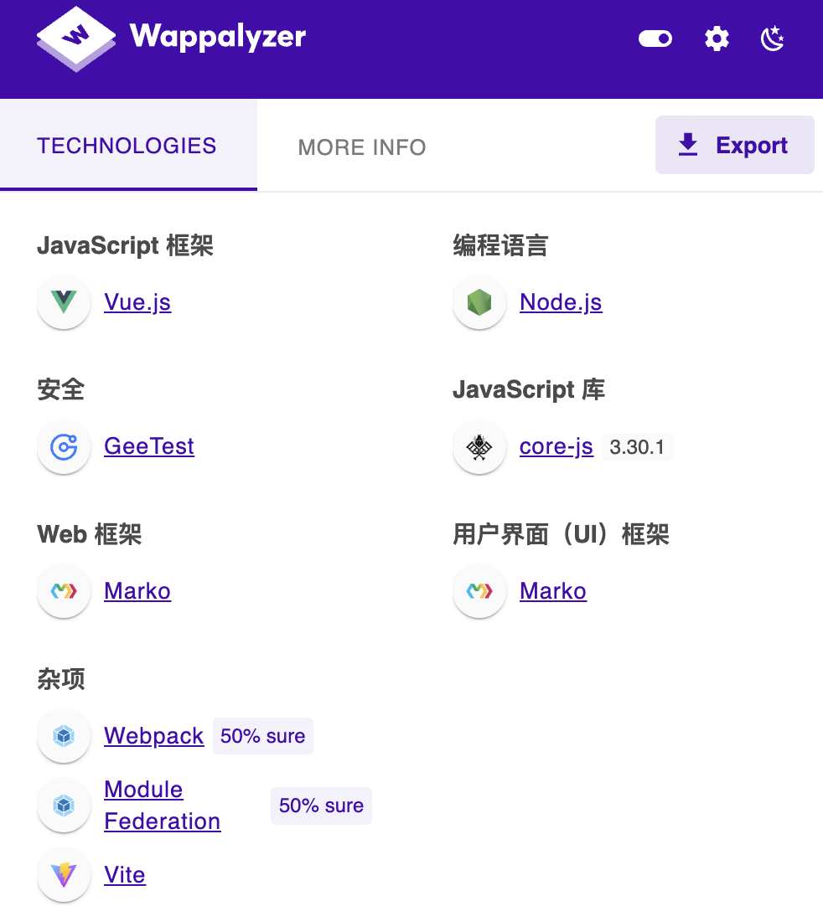Switch to dark mode with moon icon
Screen dimensions: 823x906
[773, 39]
